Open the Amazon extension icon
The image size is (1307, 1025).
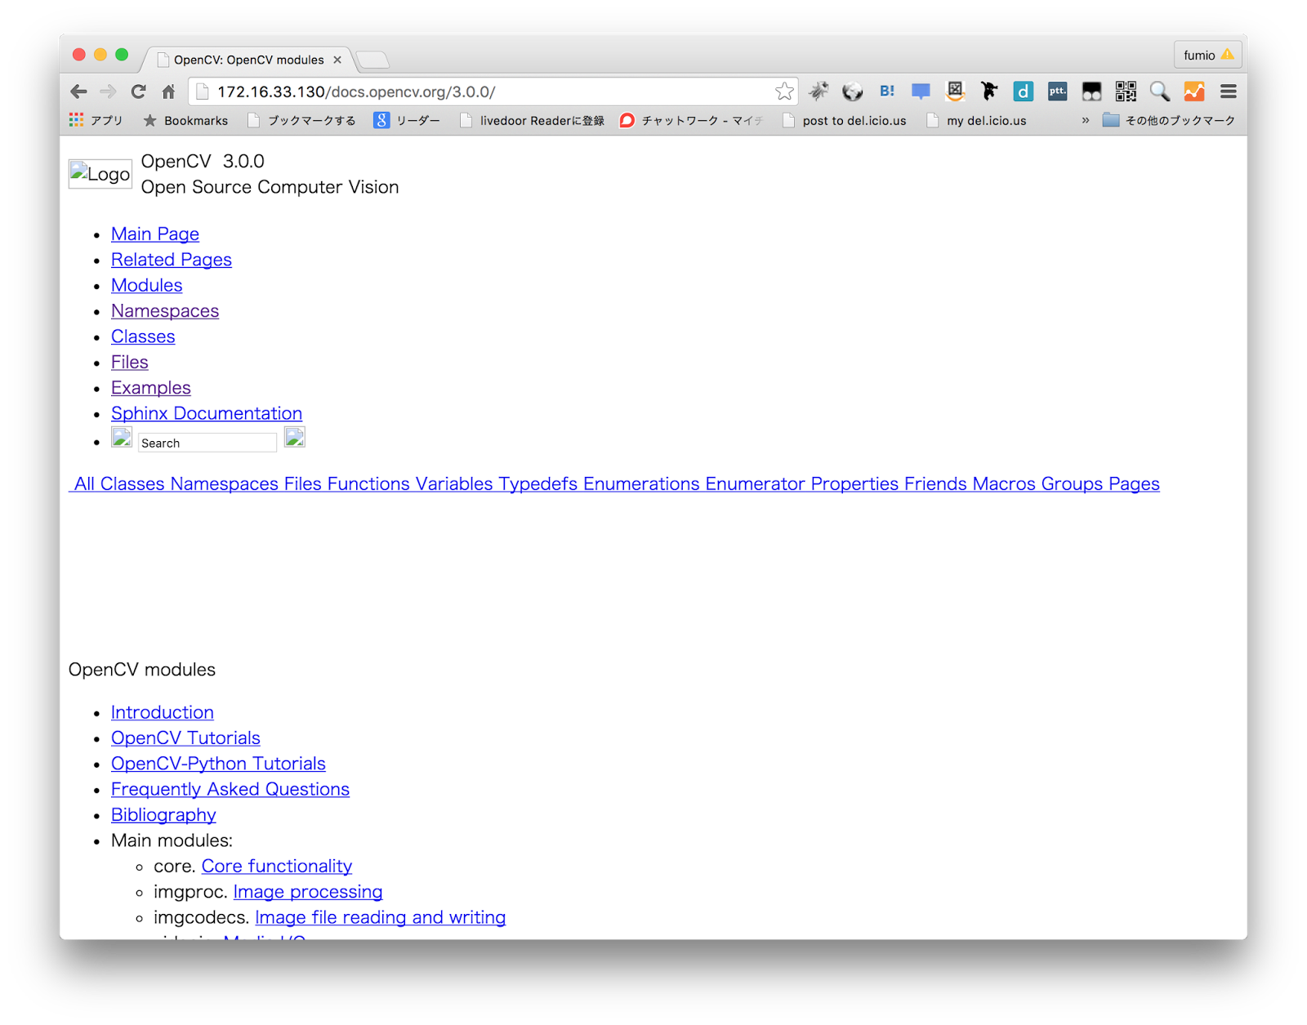point(955,91)
